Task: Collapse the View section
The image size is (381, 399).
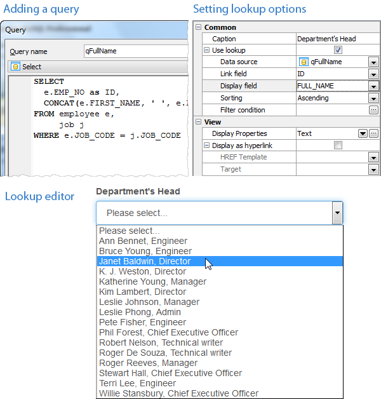Action: [x=199, y=122]
